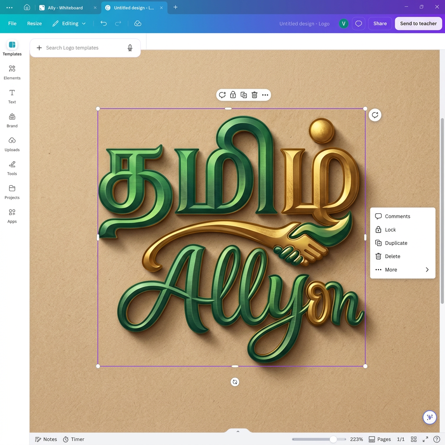Open a new tab with the plus button
Screen dimensions: 445x445
pos(176,7)
